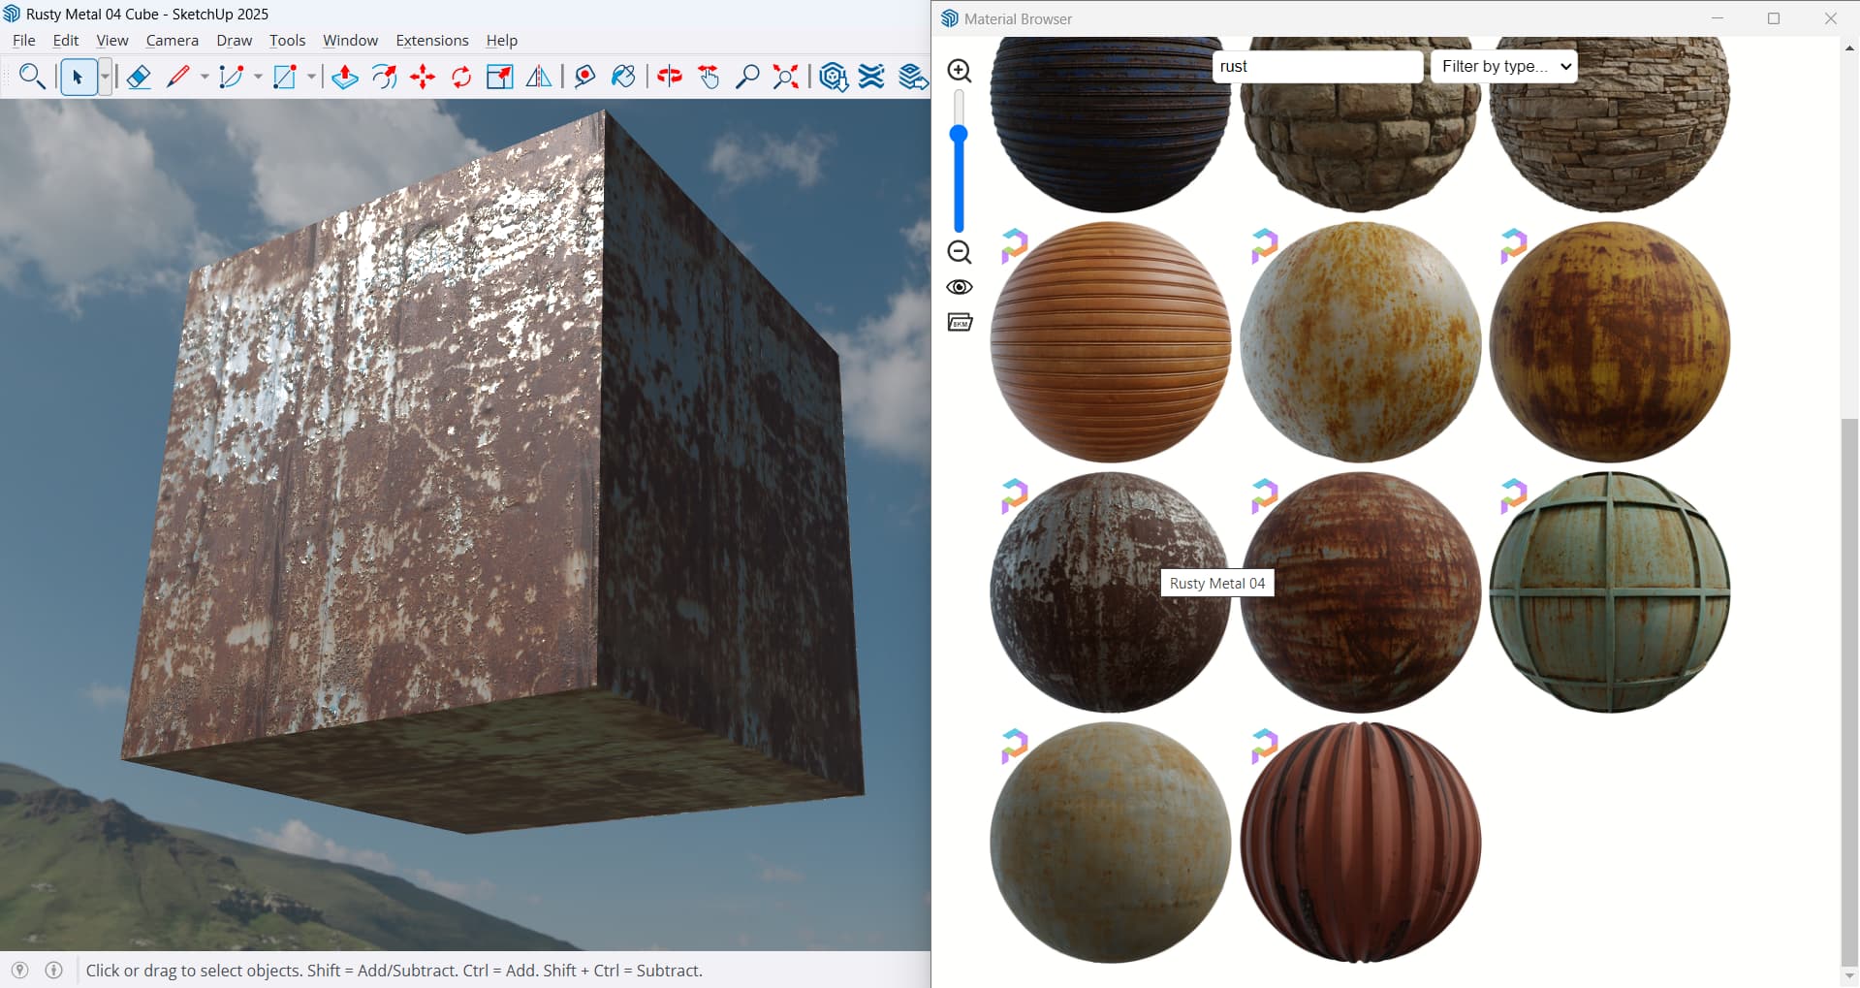
Task: Activate the Orbit camera tool
Action: 670,77
